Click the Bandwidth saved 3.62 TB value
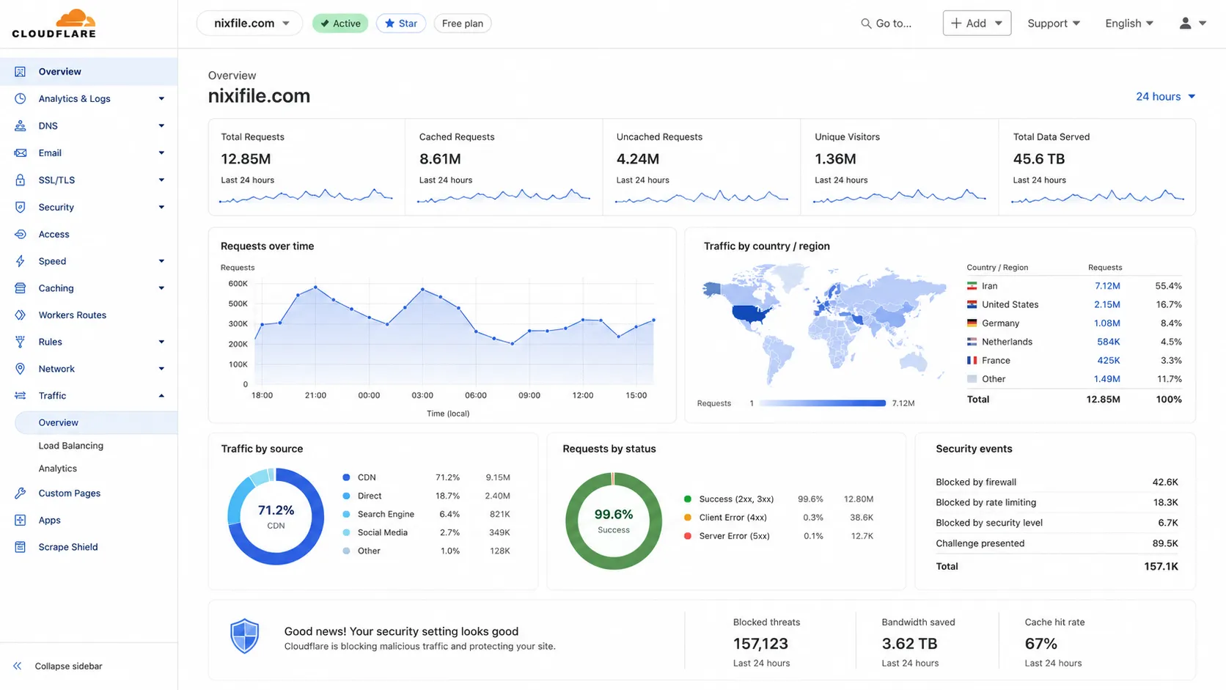Screen dimensions: 1226x690 point(909,644)
